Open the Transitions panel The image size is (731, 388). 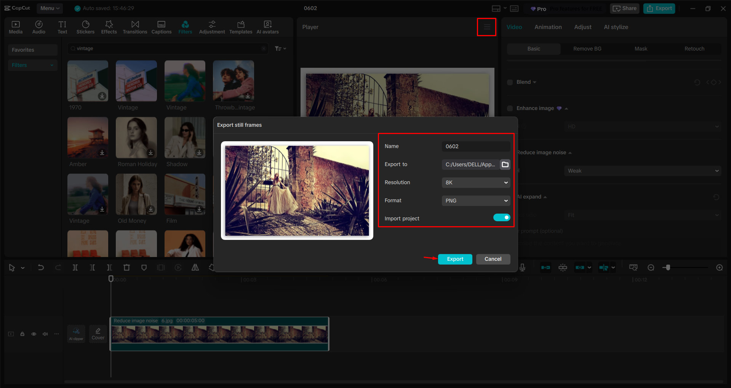pyautogui.click(x=135, y=27)
